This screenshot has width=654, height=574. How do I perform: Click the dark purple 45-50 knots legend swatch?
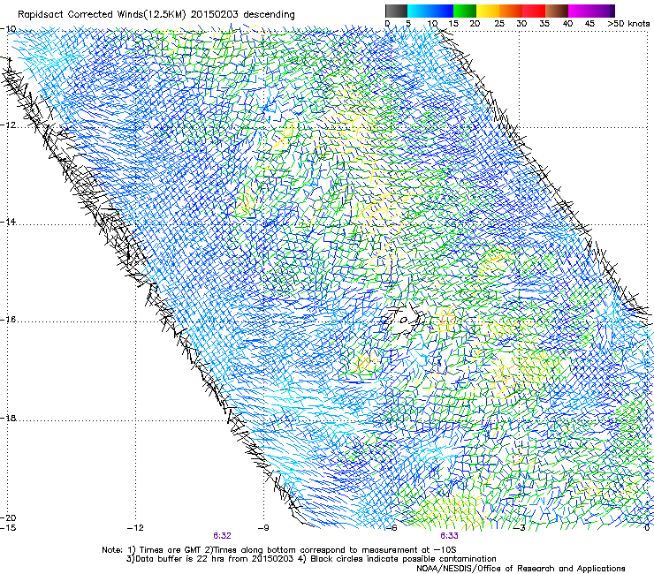tap(603, 11)
